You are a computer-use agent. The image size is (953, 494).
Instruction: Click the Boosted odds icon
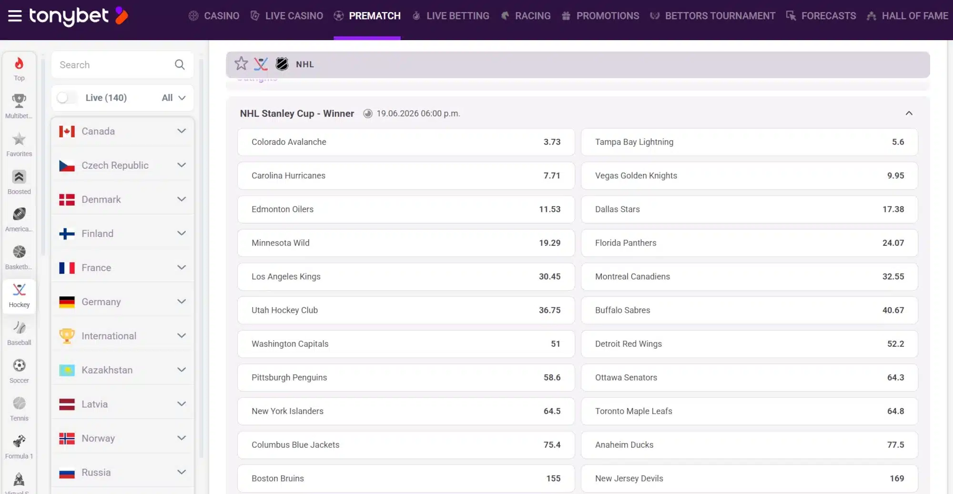(x=19, y=177)
